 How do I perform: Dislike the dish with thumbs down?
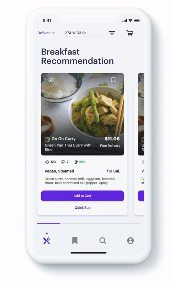pos(63,162)
